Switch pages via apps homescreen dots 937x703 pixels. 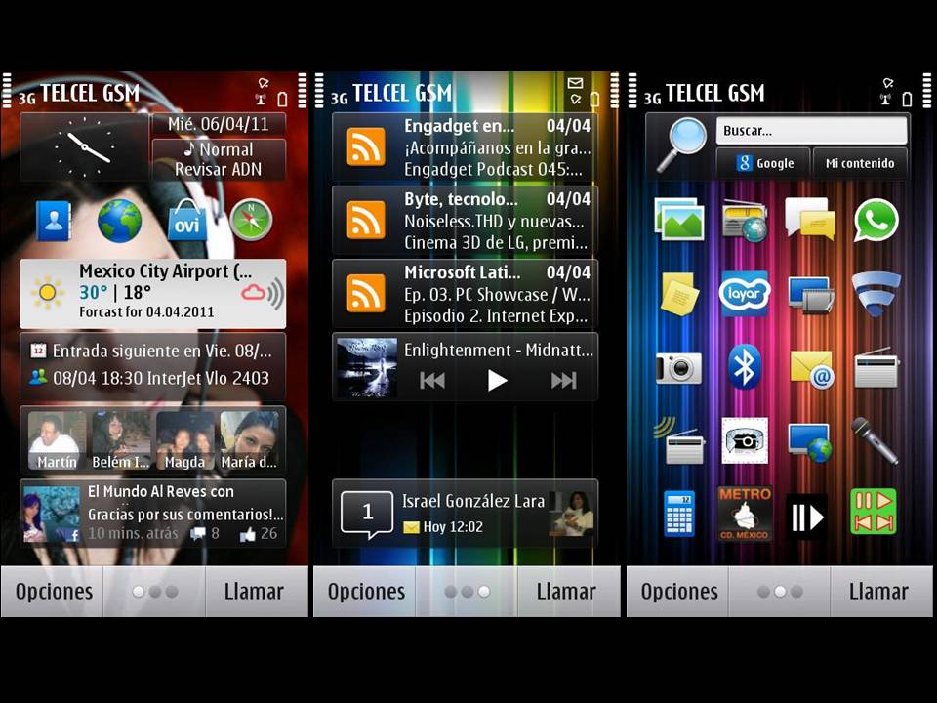pos(780,592)
